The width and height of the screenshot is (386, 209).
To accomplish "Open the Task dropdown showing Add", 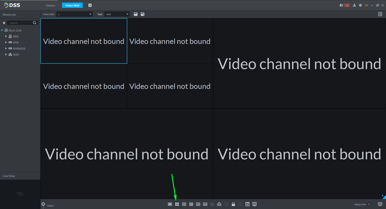I will pos(117,14).
